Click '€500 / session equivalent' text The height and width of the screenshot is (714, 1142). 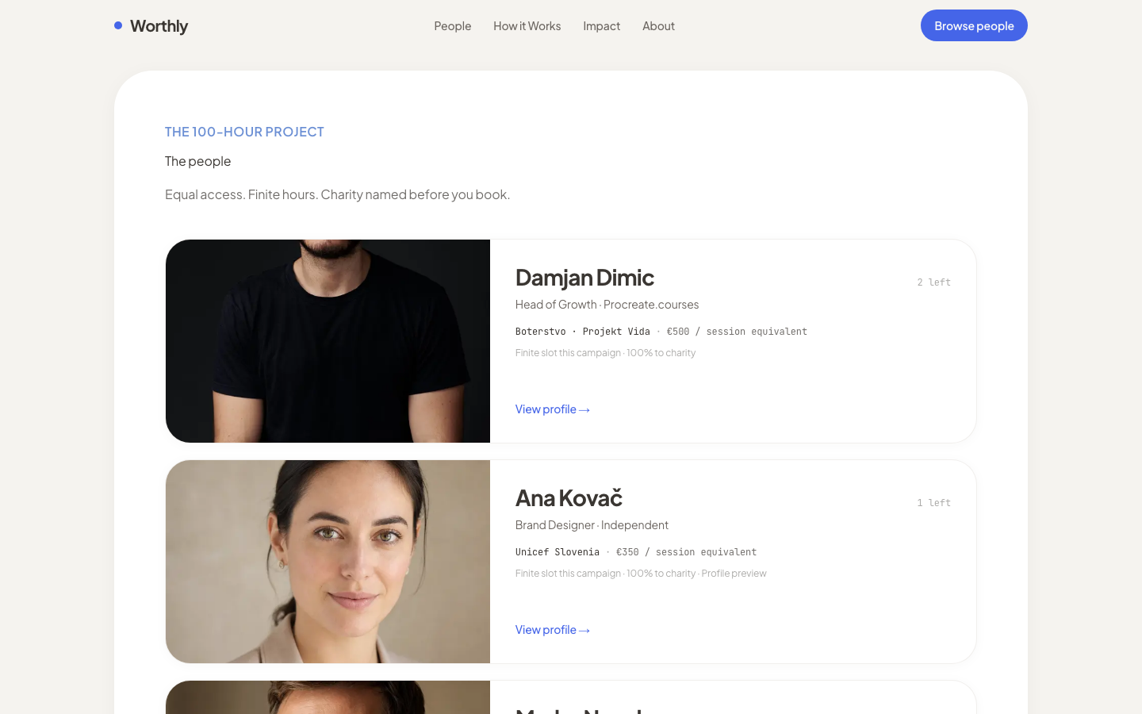(737, 332)
